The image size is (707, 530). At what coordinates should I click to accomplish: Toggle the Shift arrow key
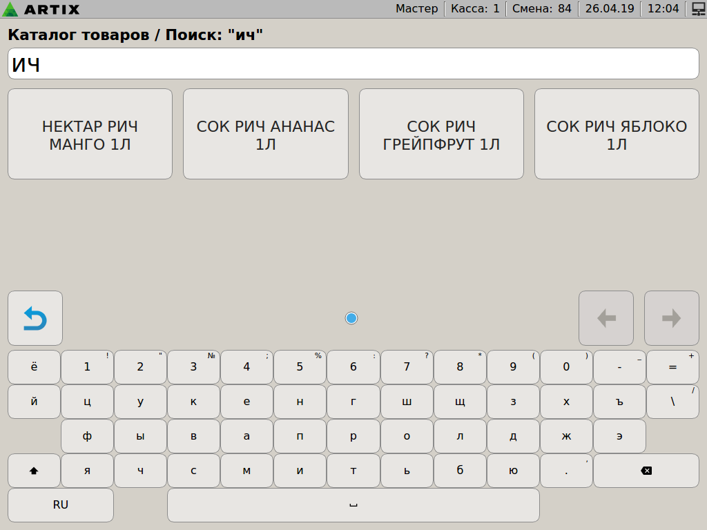(34, 471)
